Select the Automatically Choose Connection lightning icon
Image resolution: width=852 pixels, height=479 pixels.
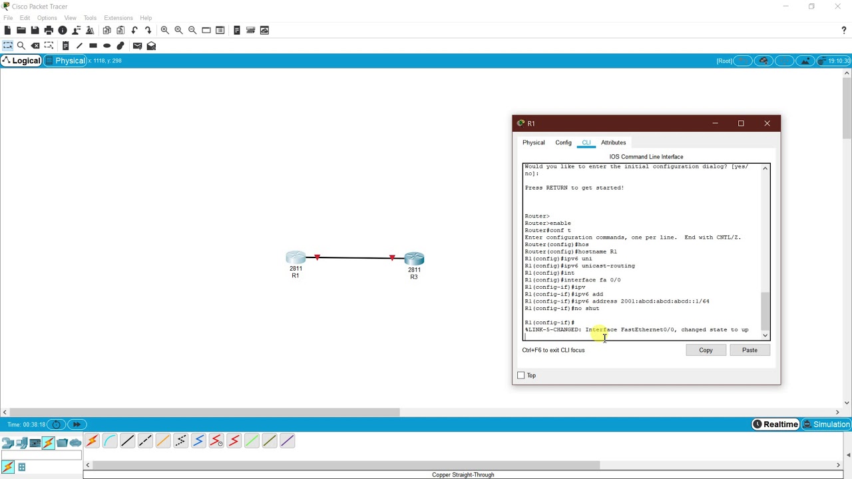(x=92, y=441)
